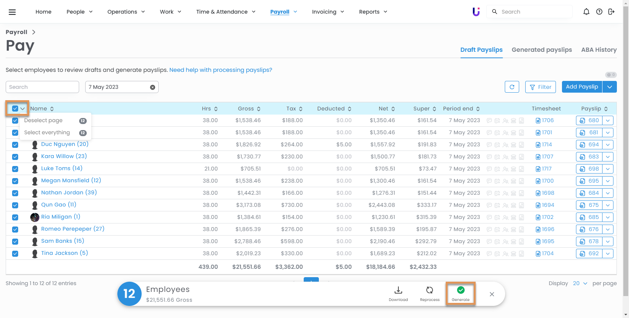Open the notifications bell
The height and width of the screenshot is (318, 629).
(586, 12)
